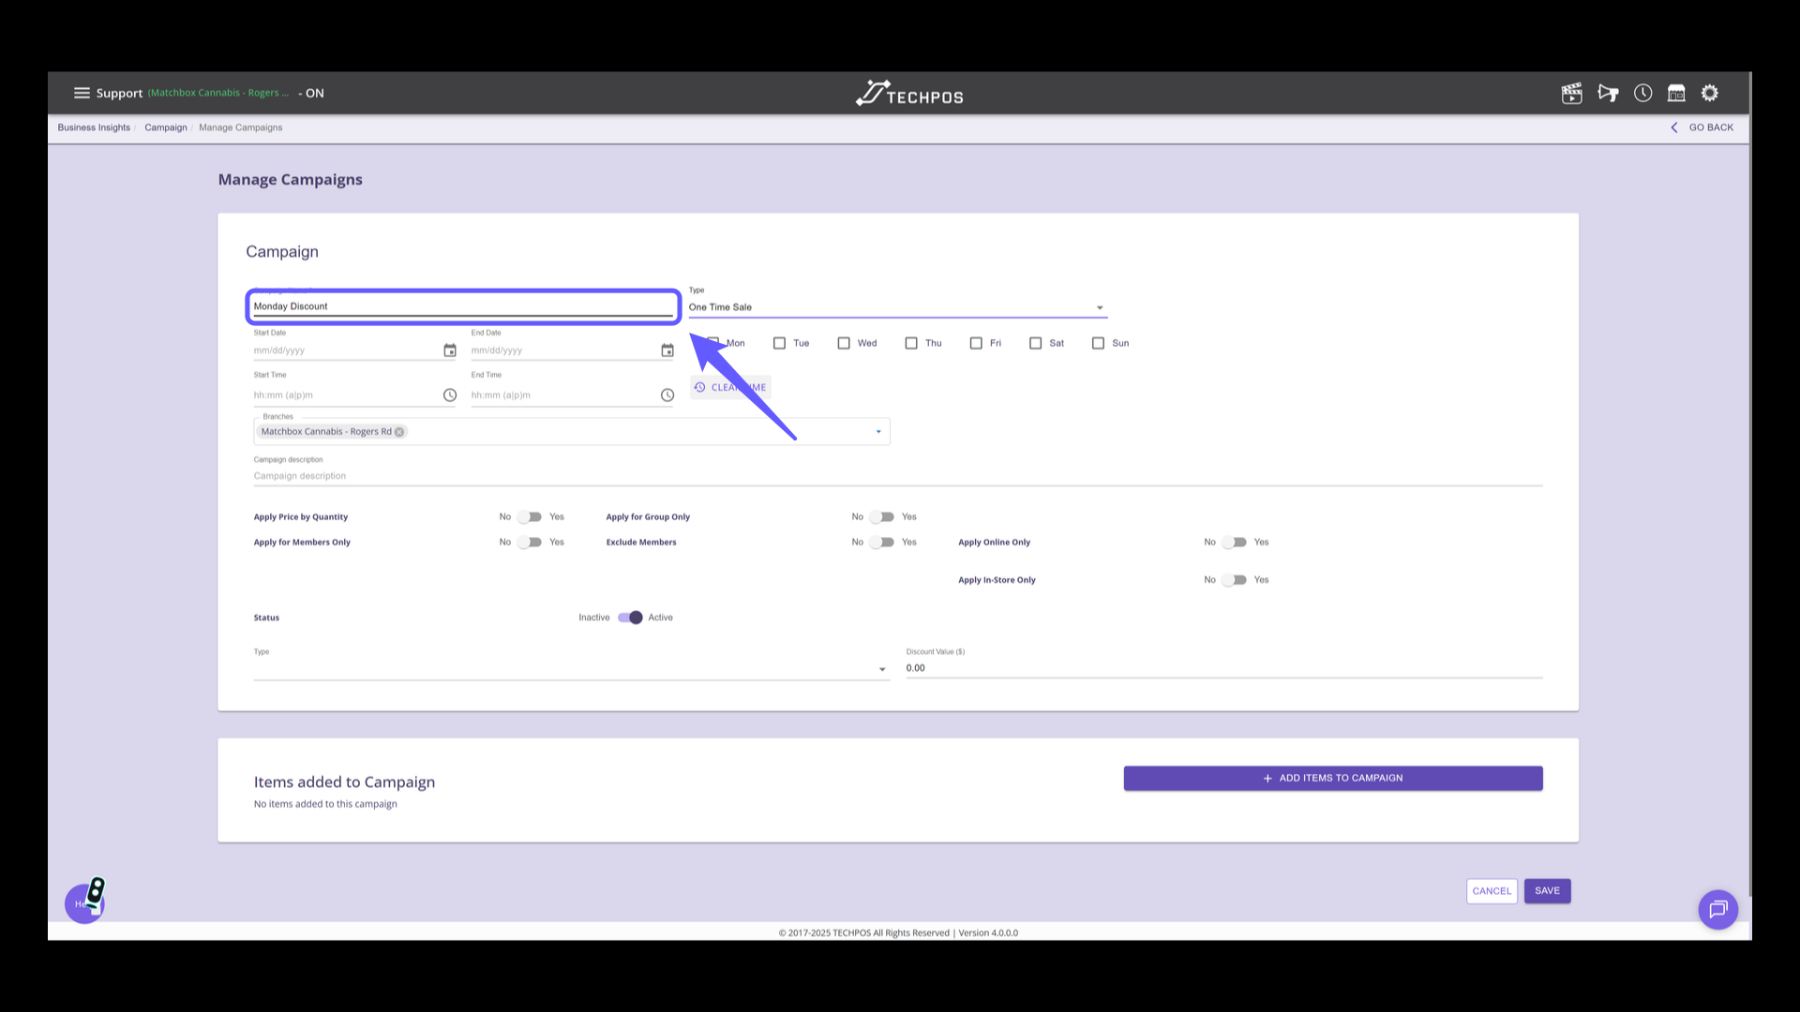This screenshot has width=1800, height=1012.
Task: Check the Sat day checkbox
Action: [1036, 343]
